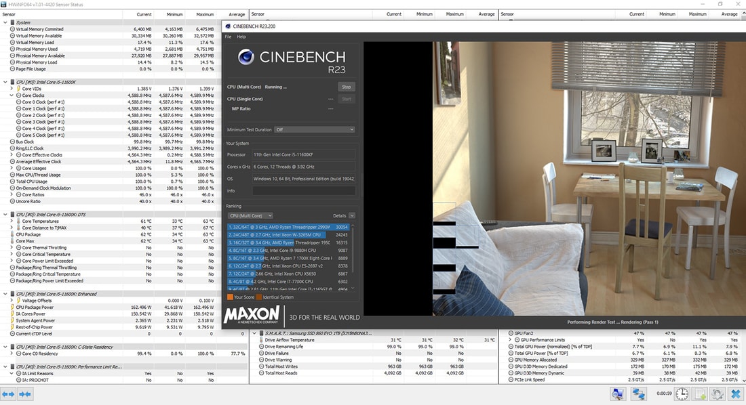Collapse the System sensor group
This screenshot has width=746, height=405.
coord(5,22)
